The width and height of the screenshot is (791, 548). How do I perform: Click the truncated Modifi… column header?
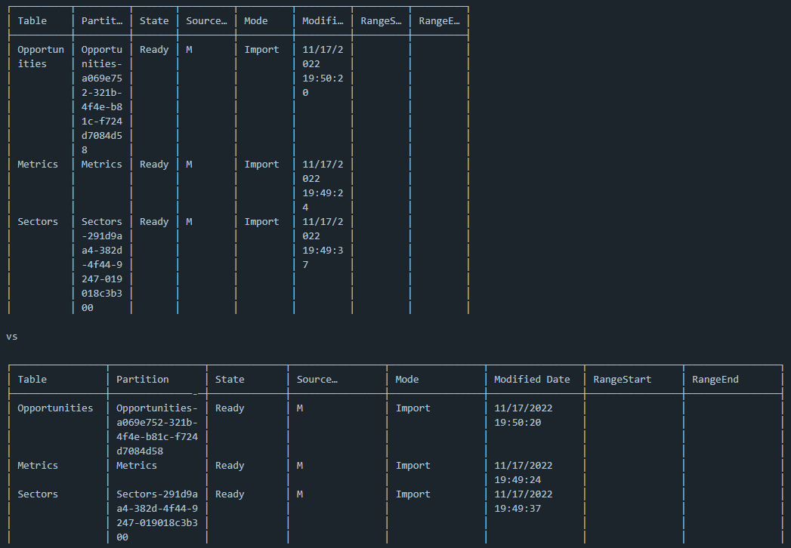coord(322,20)
